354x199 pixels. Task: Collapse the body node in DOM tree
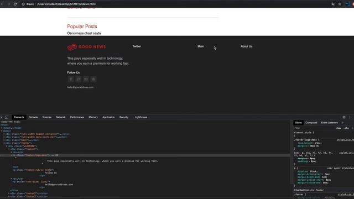pyautogui.click(x=2, y=131)
